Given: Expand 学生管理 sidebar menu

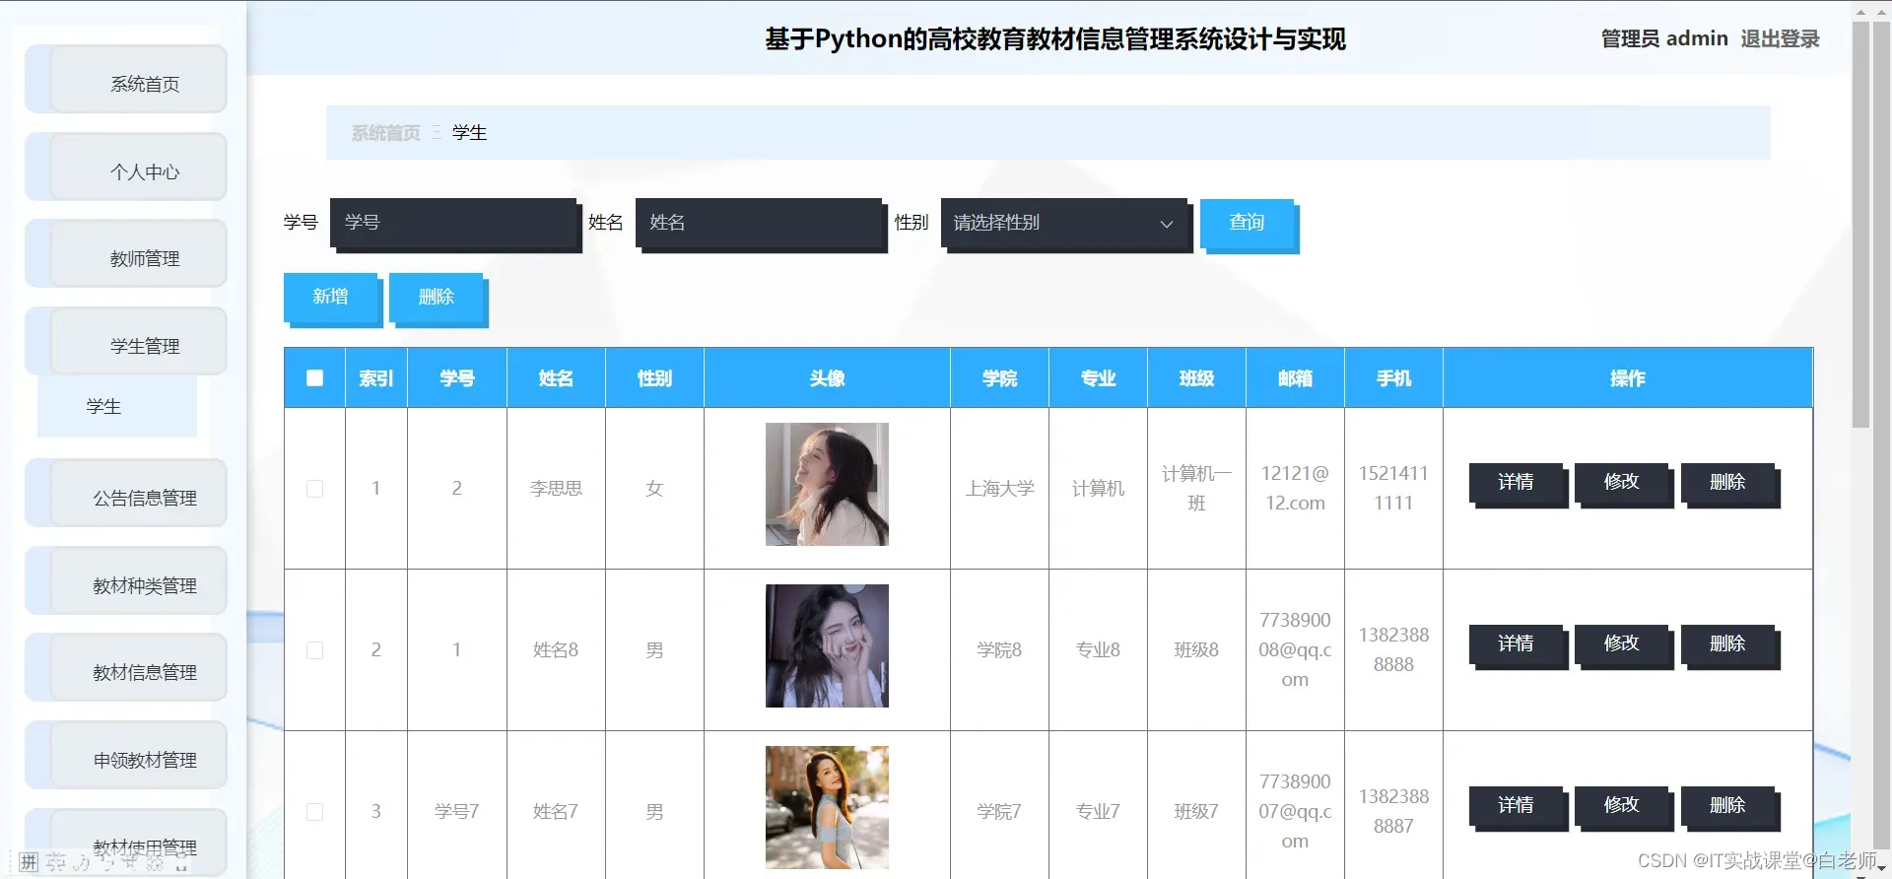Looking at the screenshot, I should (126, 342).
